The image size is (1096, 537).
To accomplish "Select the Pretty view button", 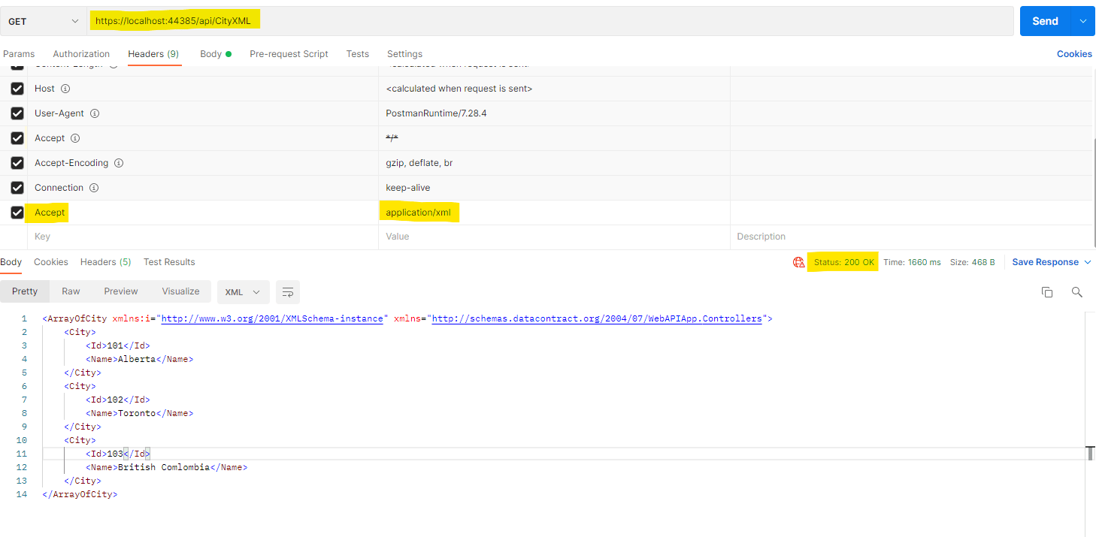I will [x=25, y=291].
